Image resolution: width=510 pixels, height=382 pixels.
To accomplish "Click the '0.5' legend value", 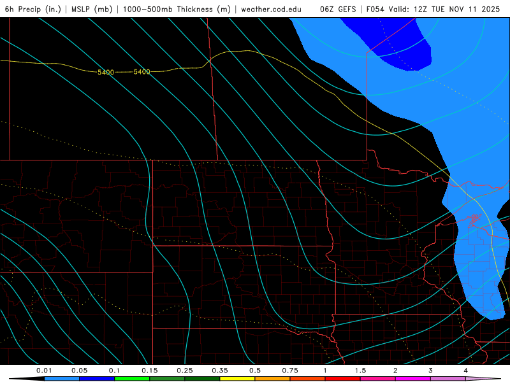I will click(255, 371).
